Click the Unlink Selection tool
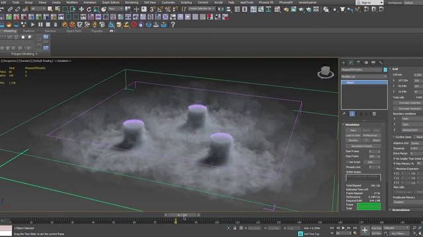 pyautogui.click(x=18, y=9)
